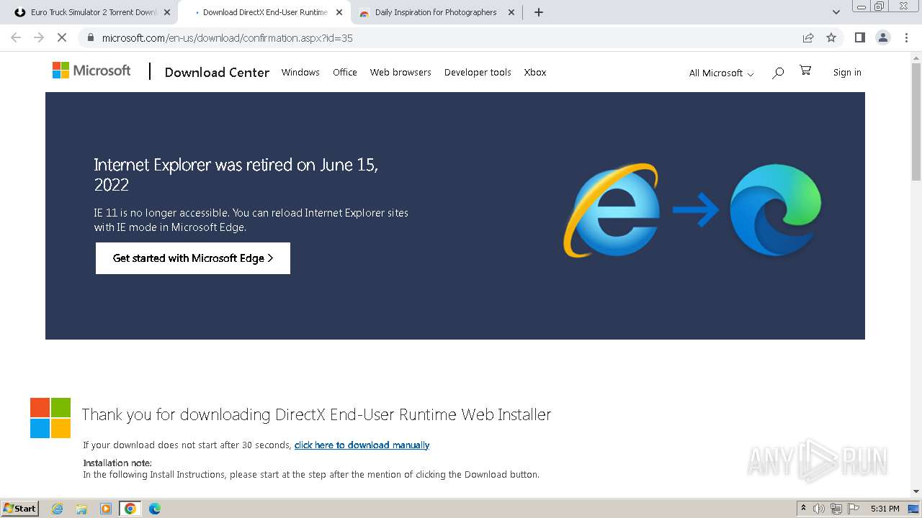Image resolution: width=922 pixels, height=518 pixels.
Task: Click the address bar URL
Action: tap(228, 38)
